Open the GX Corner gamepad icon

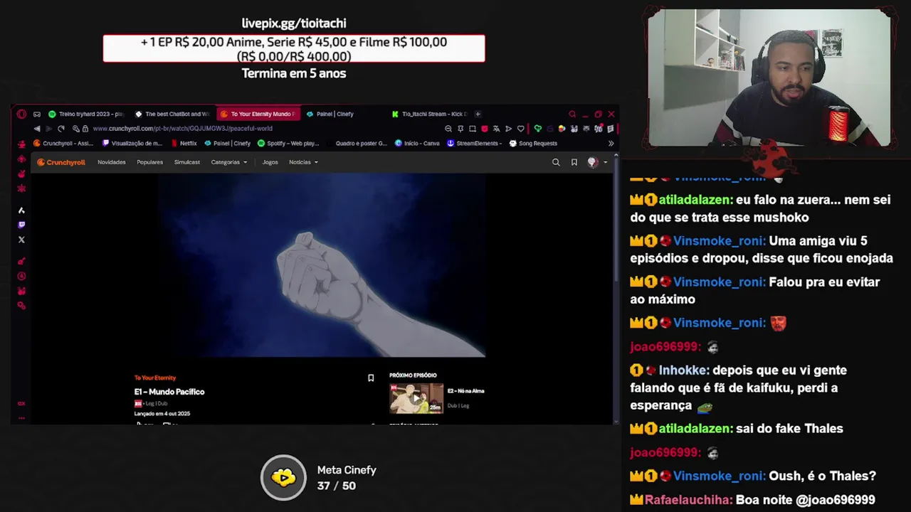(x=37, y=114)
